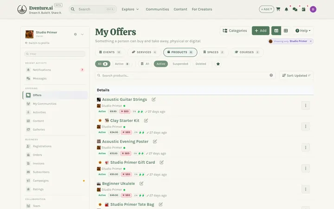Viewport: 334px width, 209px height.
Task: Open chat messages icon in header
Action: click(295, 9)
